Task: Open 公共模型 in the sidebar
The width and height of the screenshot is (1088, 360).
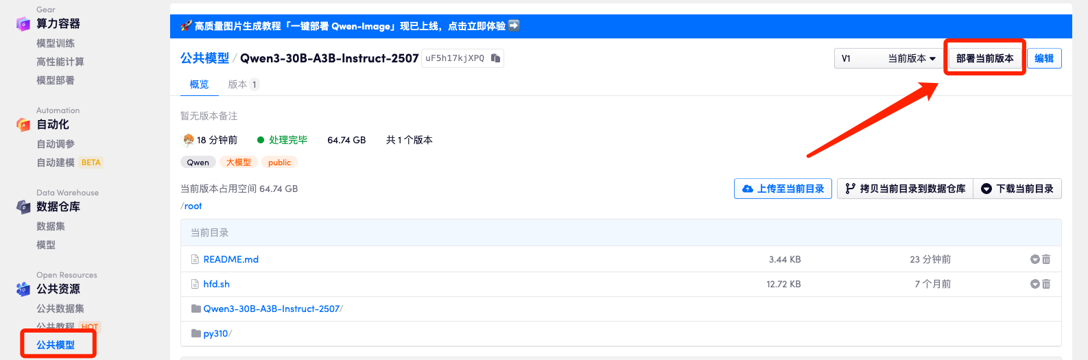Action: 56,345
